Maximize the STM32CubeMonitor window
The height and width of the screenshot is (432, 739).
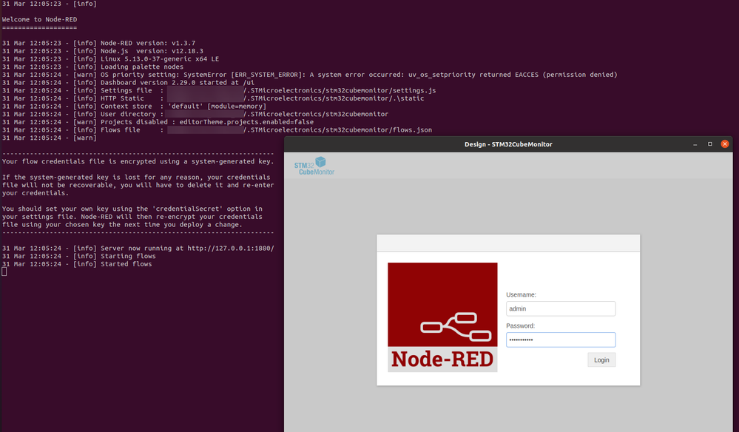709,144
